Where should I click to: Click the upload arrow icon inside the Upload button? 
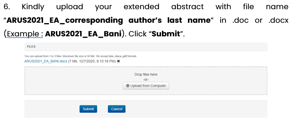(128, 86)
